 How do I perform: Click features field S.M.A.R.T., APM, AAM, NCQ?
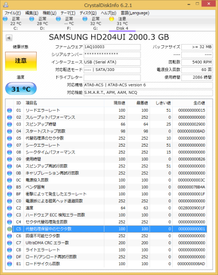point(148,93)
